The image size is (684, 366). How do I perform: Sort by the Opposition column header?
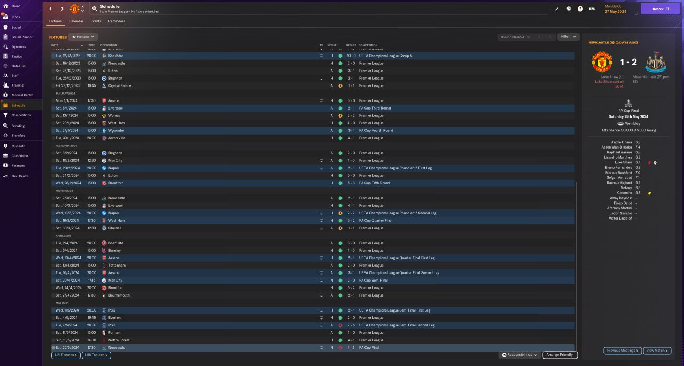click(108, 45)
